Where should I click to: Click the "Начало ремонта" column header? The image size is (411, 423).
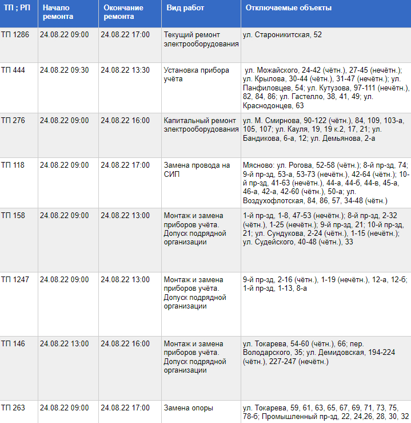(58, 13)
